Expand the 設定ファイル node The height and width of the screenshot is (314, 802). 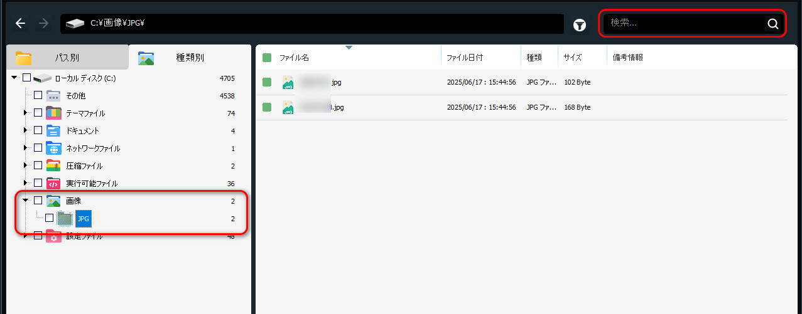[26, 236]
